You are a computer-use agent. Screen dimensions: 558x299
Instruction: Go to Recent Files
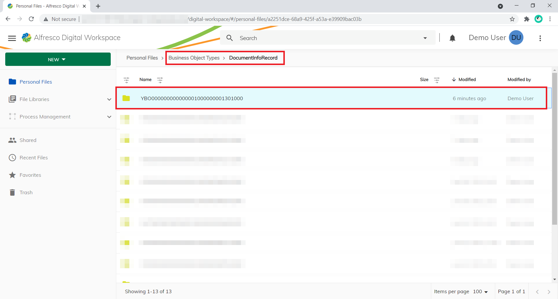tap(34, 158)
